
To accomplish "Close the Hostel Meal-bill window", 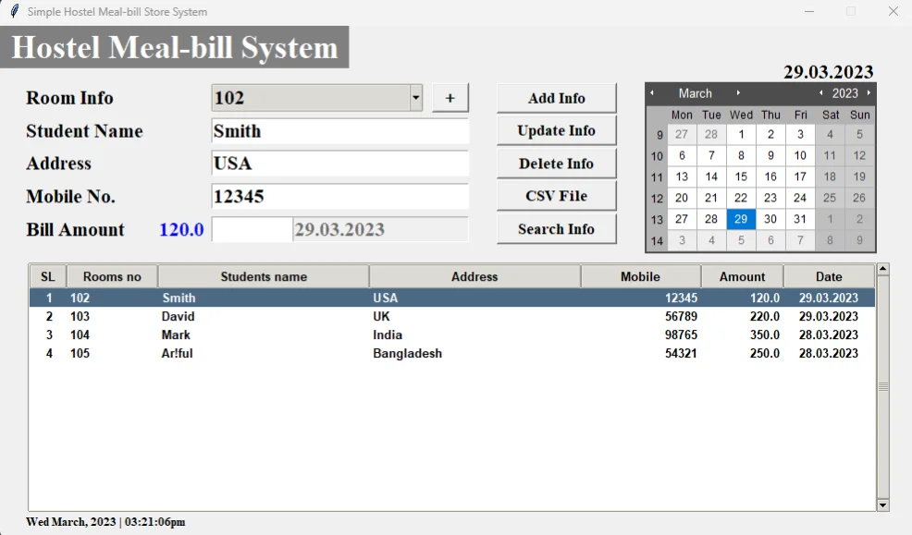I will 894,11.
